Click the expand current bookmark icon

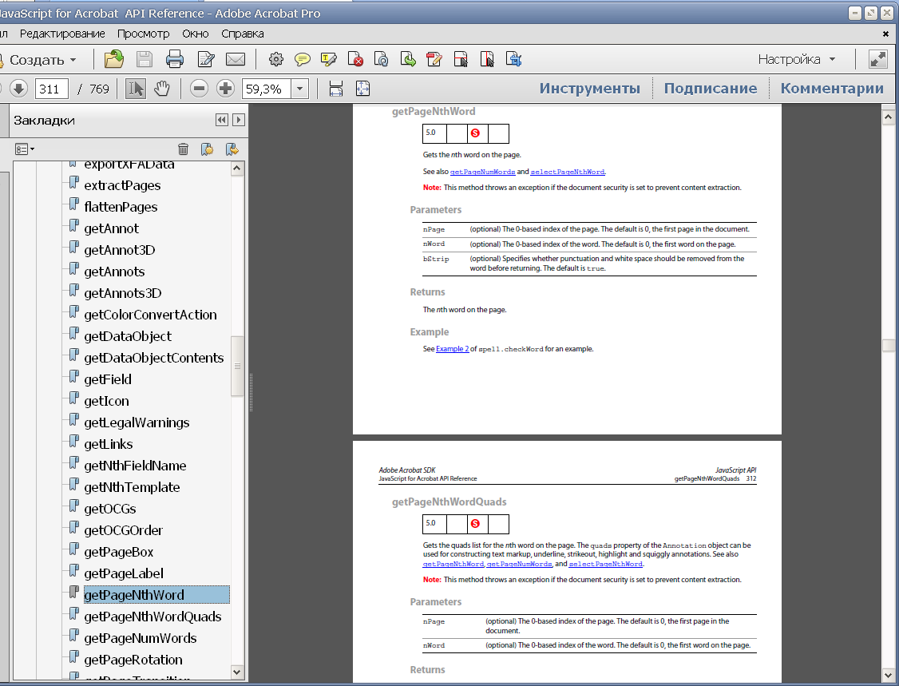click(x=232, y=149)
